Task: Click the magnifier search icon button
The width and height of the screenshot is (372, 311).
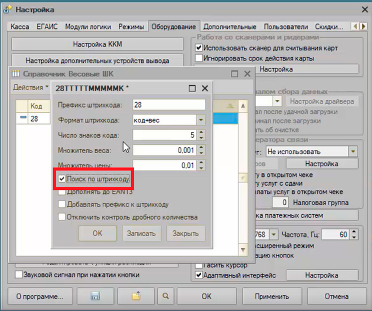Action: click(x=166, y=296)
